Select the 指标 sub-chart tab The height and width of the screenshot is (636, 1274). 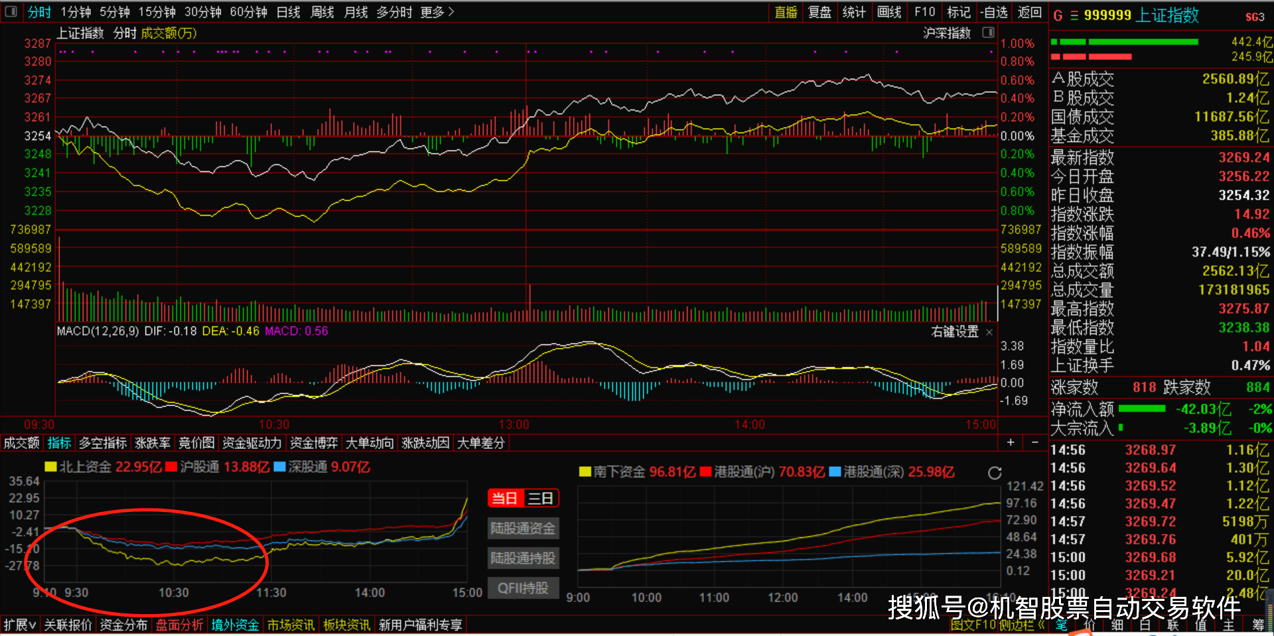(x=59, y=443)
